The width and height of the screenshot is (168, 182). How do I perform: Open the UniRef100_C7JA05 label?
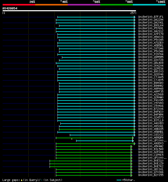pos(151,77)
